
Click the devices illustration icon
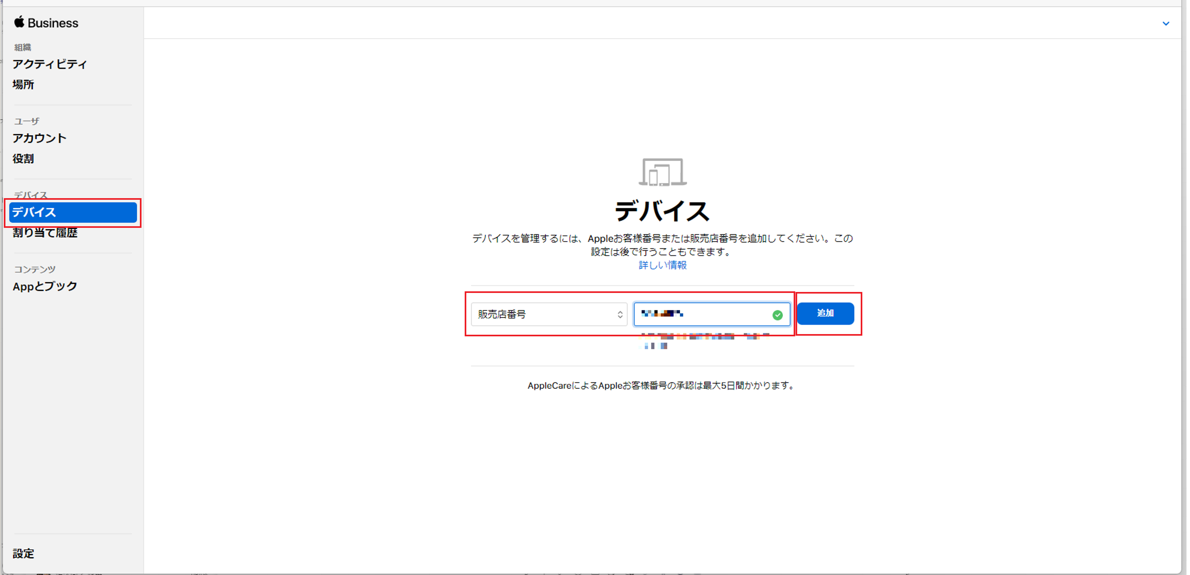click(662, 172)
